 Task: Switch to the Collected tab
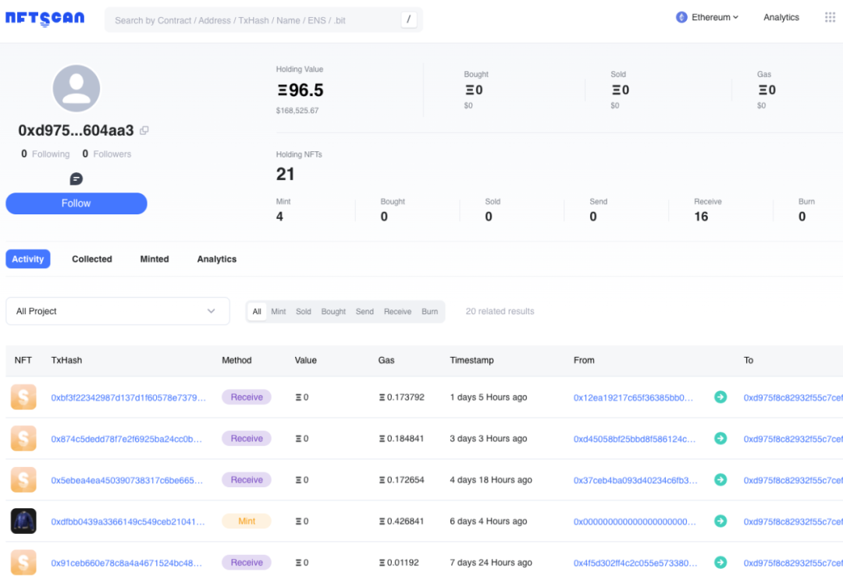point(92,259)
